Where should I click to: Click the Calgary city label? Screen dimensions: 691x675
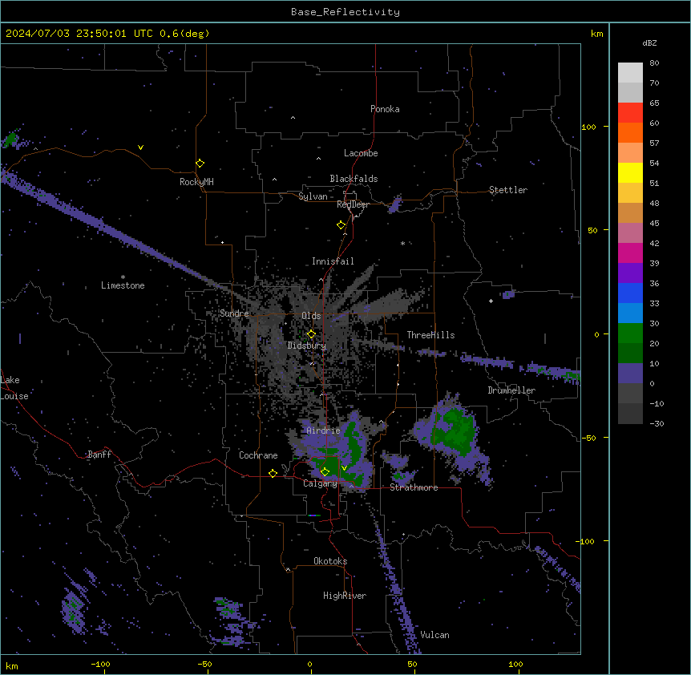click(x=320, y=483)
